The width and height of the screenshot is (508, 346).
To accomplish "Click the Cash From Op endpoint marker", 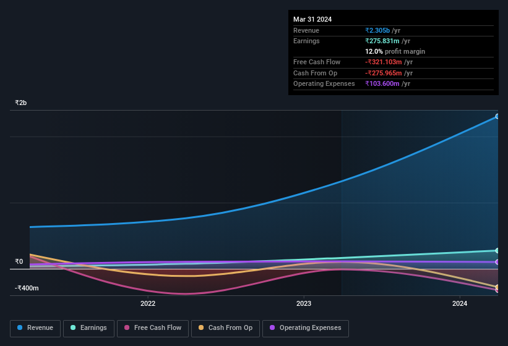I will point(497,287).
